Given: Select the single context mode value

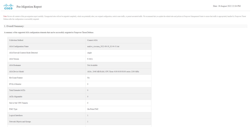Looking at the screenshot, I should click(x=89, y=53).
